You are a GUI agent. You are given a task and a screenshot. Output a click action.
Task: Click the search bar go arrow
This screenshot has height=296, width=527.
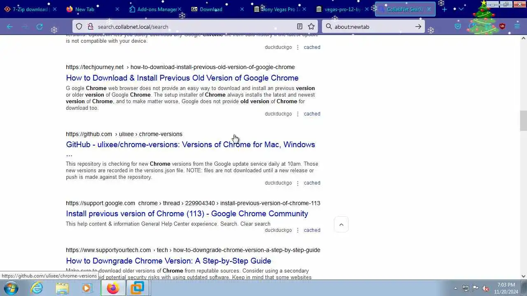coord(418,27)
